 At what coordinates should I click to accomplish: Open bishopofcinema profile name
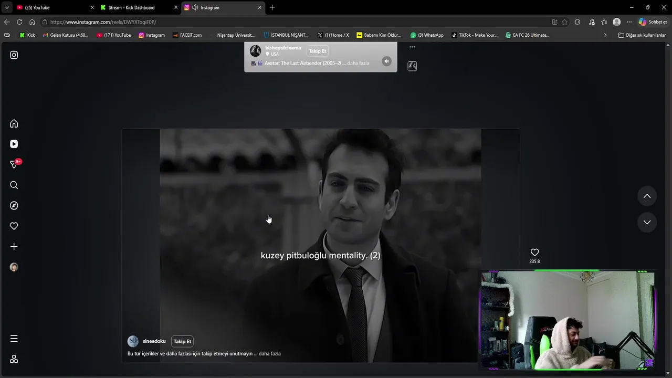[x=283, y=48]
